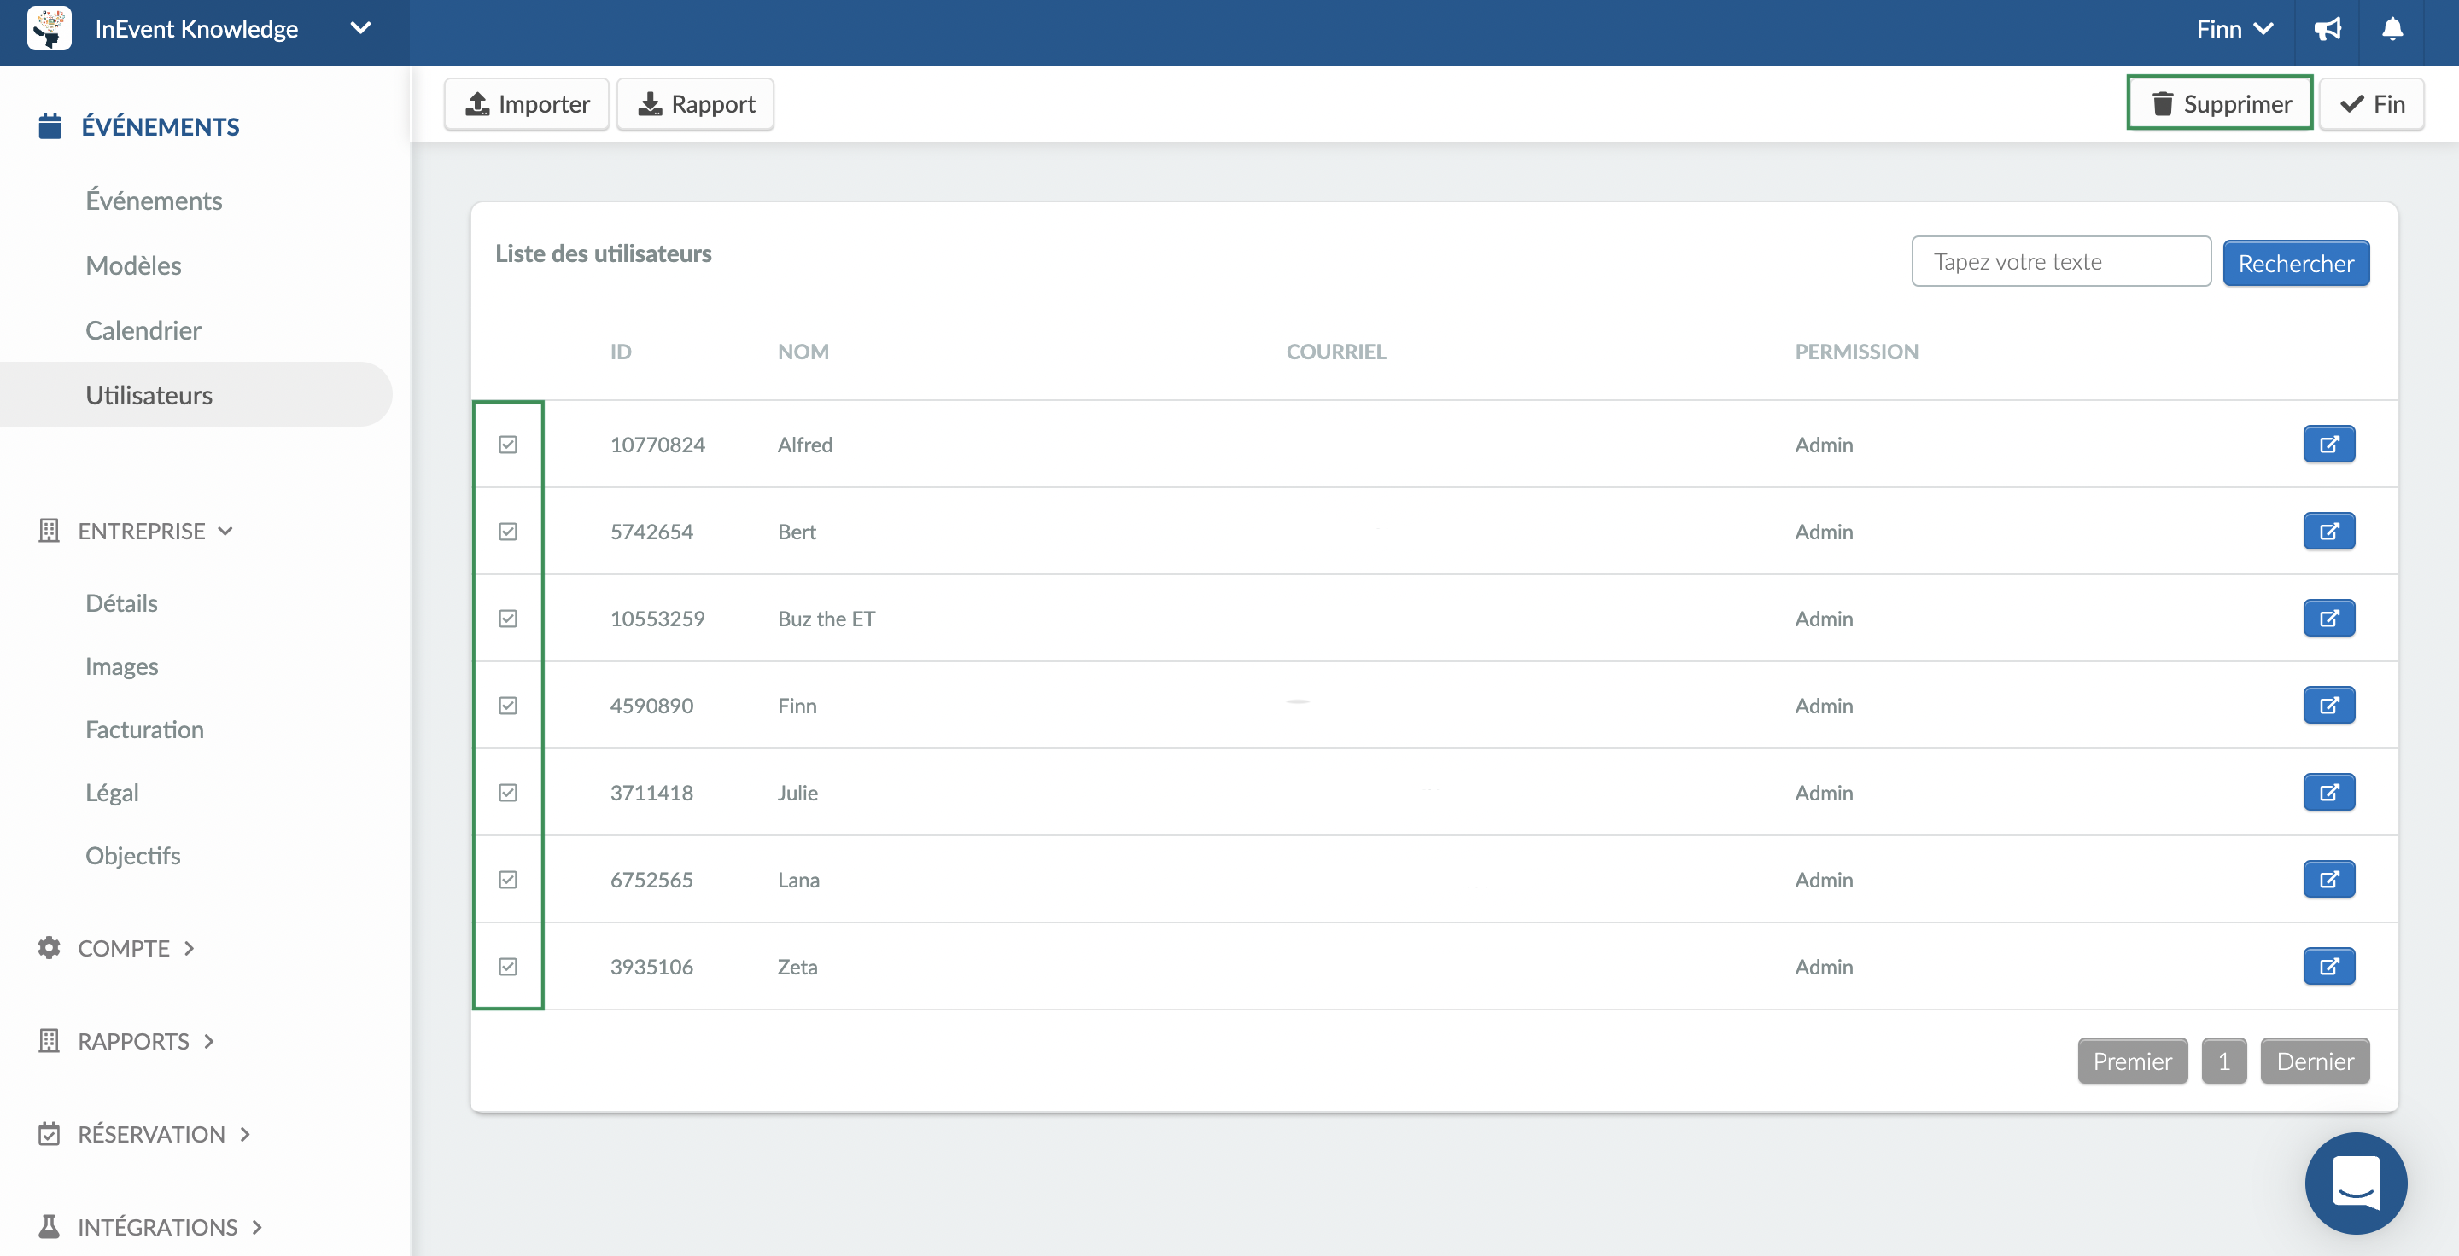Viewport: 2459px width, 1256px height.
Task: Open Bert's user details icon
Action: pyautogui.click(x=2329, y=532)
